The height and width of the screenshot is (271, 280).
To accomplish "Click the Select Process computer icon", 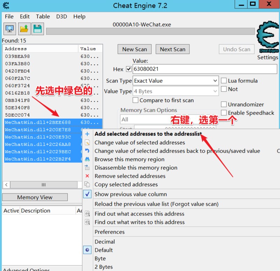I will coord(10,29).
